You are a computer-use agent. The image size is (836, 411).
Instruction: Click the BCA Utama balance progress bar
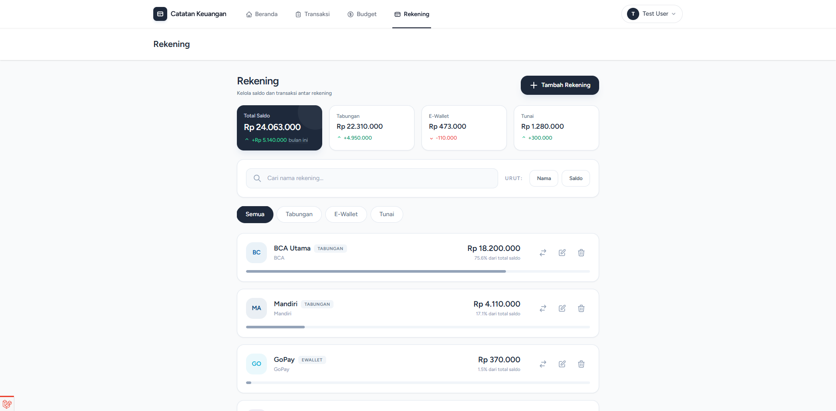375,271
